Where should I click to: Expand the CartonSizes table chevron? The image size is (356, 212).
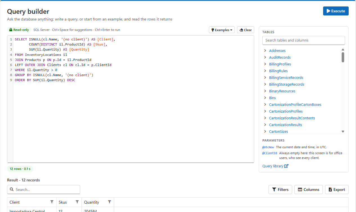tap(265, 131)
